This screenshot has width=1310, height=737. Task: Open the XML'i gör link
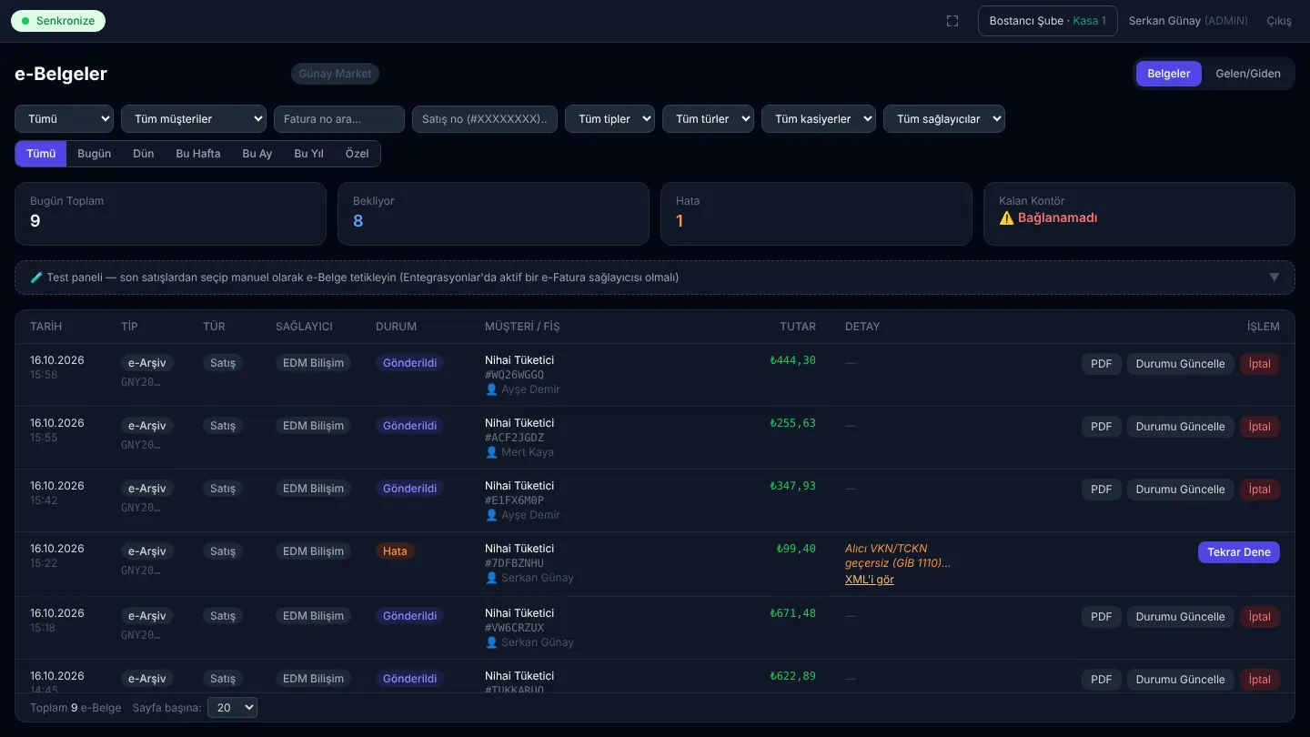coord(870,580)
